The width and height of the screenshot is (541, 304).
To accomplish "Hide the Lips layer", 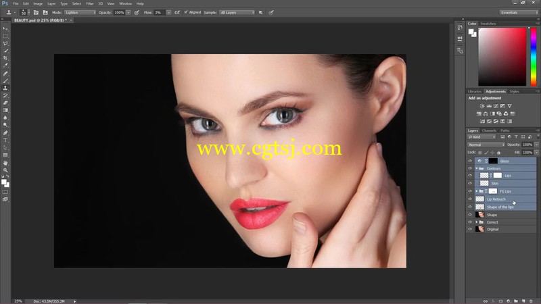I will 470,176.
